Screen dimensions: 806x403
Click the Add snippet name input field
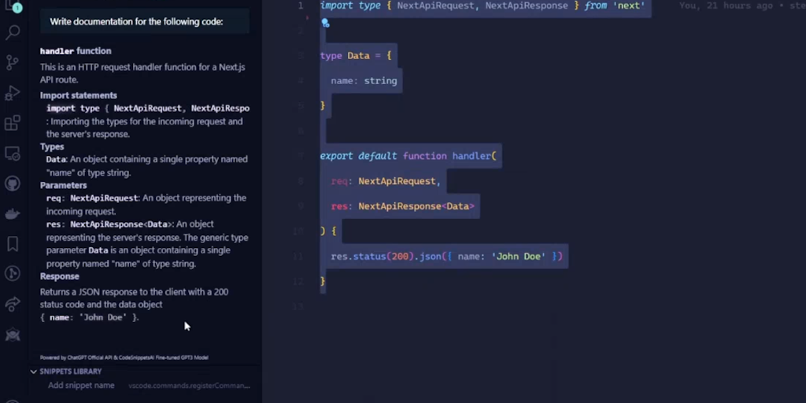tap(81, 386)
